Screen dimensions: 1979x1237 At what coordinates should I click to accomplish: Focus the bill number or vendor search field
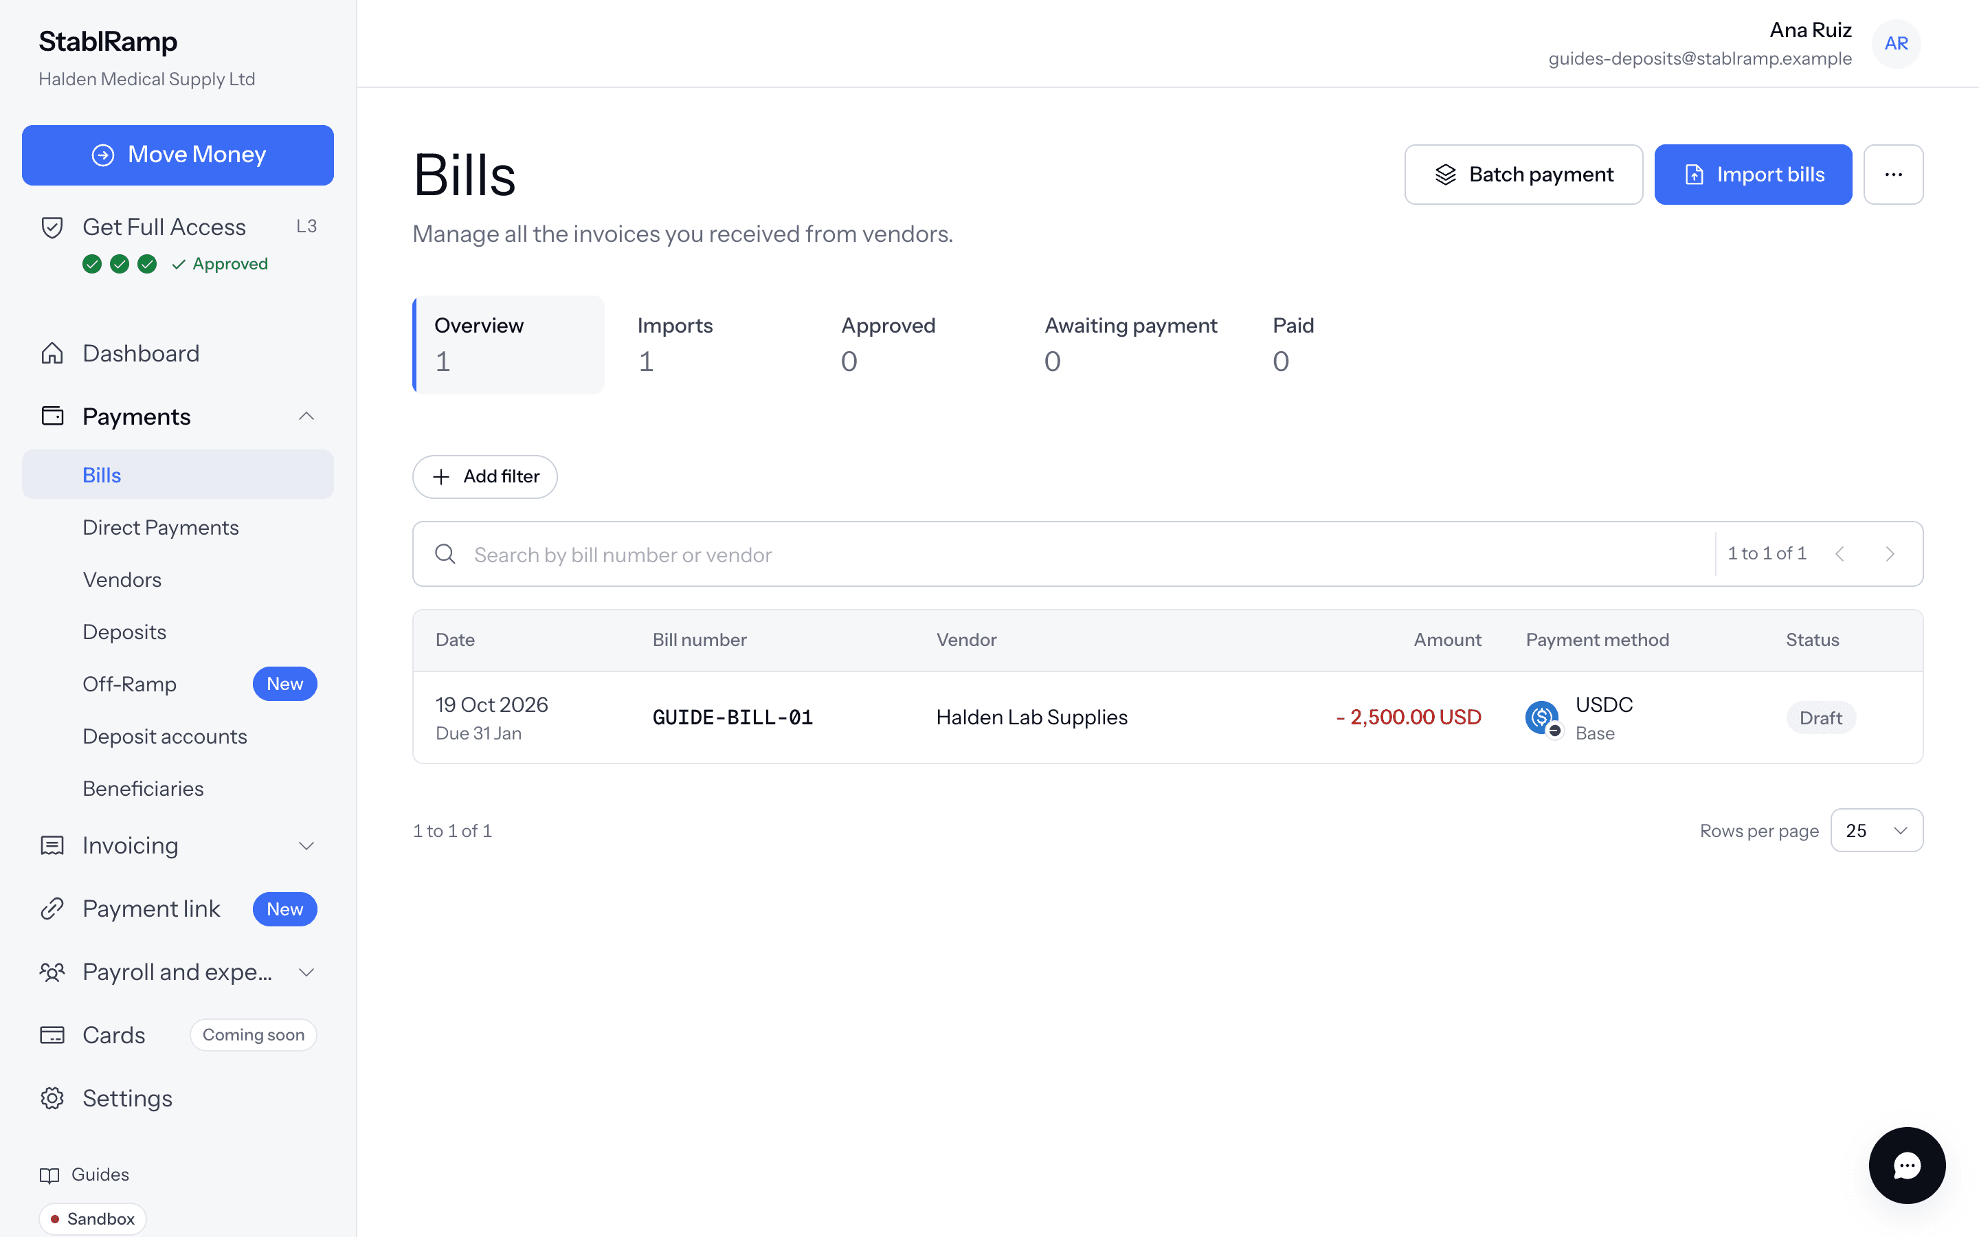pos(1063,554)
